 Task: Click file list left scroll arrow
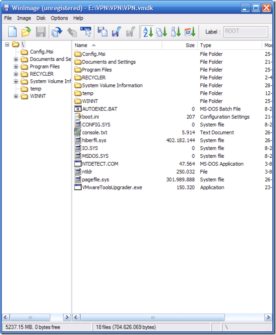pos(76,317)
